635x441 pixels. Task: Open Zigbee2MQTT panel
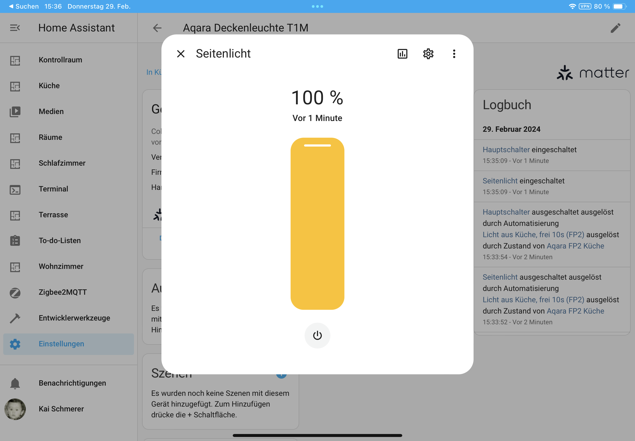[63, 292]
